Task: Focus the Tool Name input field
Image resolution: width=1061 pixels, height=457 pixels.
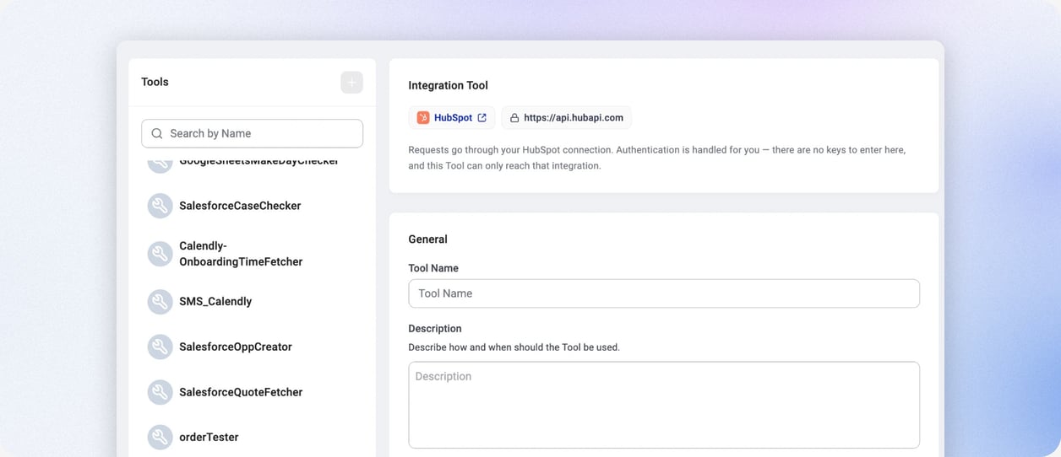Action: (x=664, y=293)
